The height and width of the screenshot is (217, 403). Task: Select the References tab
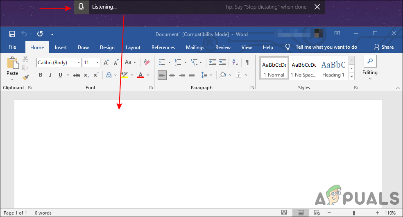(163, 47)
